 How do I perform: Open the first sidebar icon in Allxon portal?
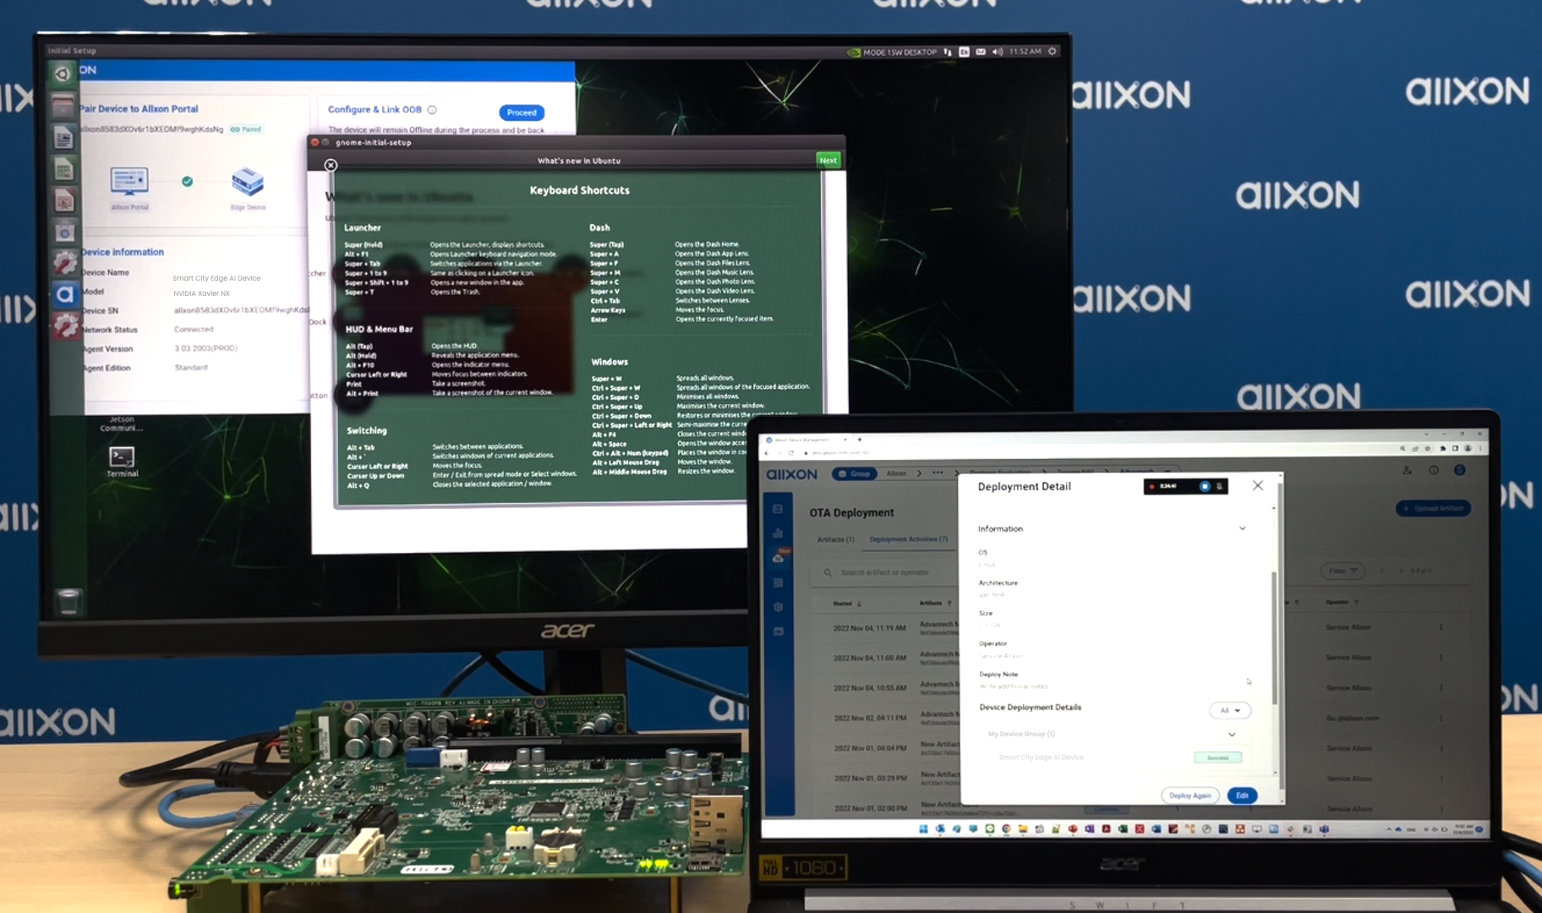click(778, 509)
